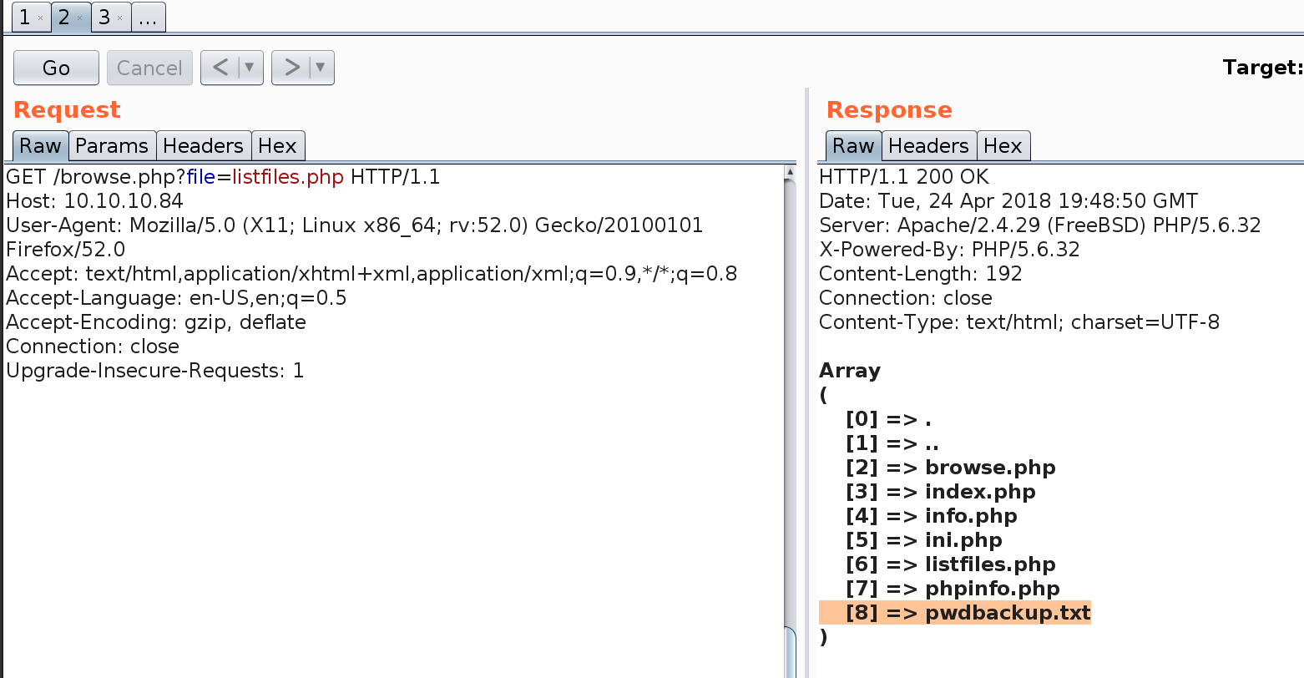Send the request with Go
1304x678 pixels.
[56, 68]
